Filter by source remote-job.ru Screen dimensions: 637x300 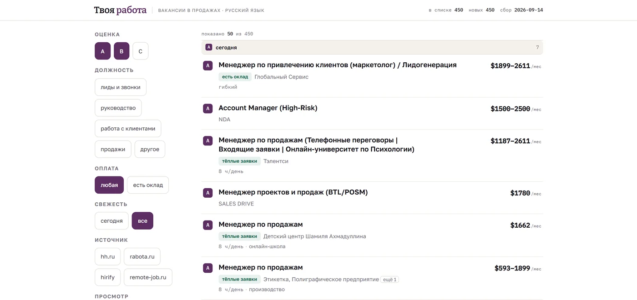pyautogui.click(x=148, y=277)
